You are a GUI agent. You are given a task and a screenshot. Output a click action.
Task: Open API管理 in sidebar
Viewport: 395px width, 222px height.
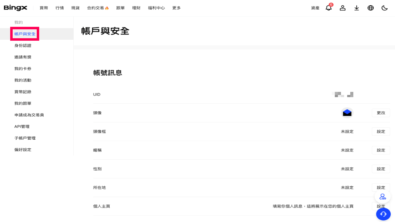click(22, 126)
